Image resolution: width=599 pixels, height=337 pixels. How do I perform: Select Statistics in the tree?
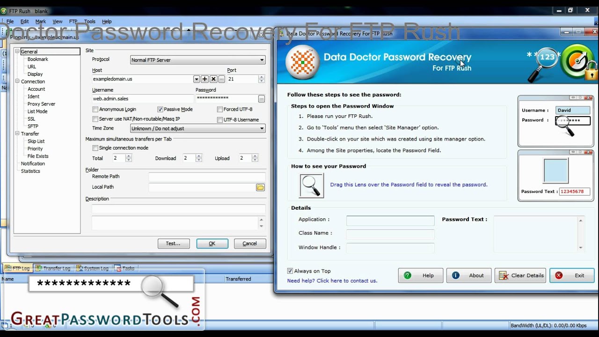tap(30, 171)
